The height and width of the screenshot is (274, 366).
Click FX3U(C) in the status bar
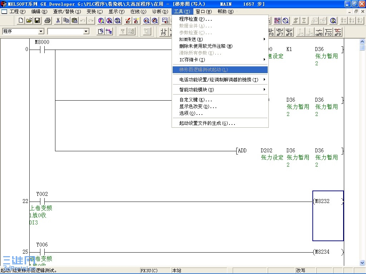(149, 270)
